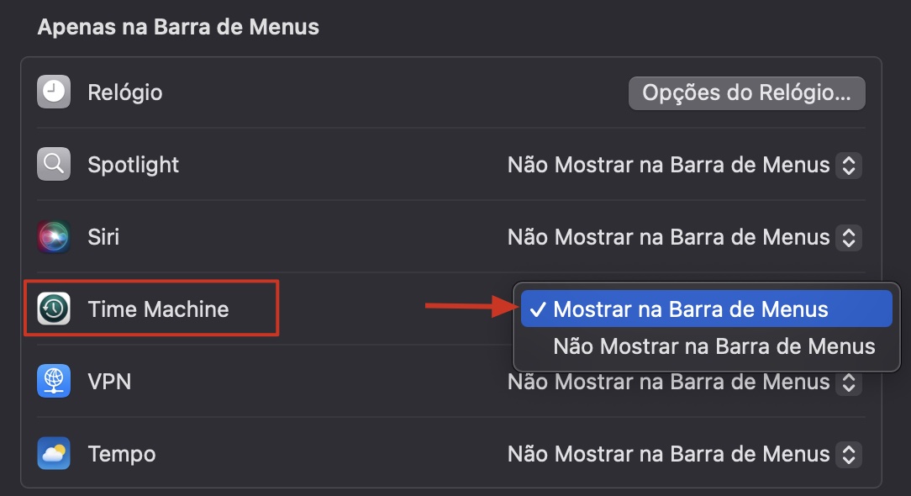Screen dimensions: 911x496
Task: Click the Spotlight magnifying glass icon
Action: (x=53, y=165)
